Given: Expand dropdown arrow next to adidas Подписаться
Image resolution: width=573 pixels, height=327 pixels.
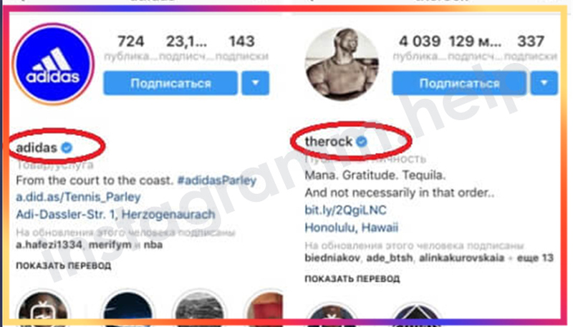Looking at the screenshot, I should (x=256, y=83).
